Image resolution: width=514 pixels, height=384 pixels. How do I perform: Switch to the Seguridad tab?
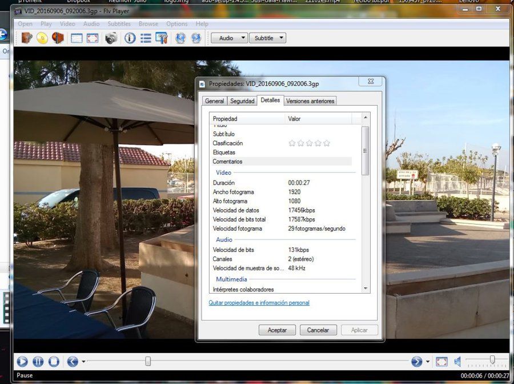click(x=242, y=101)
